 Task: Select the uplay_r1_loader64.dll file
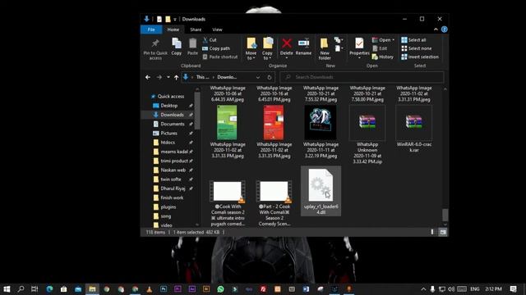(x=321, y=191)
